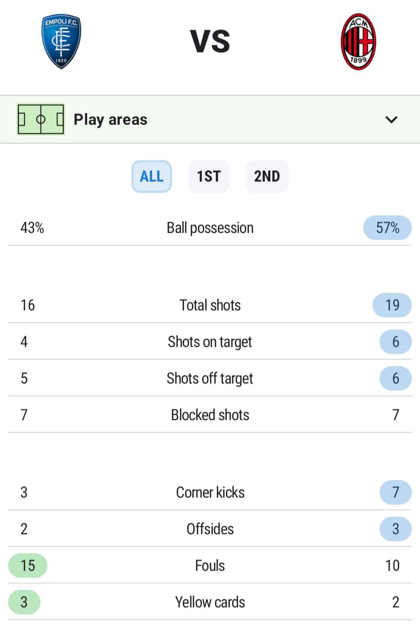
Task: Select the Yellow cards row label
Action: tap(210, 602)
